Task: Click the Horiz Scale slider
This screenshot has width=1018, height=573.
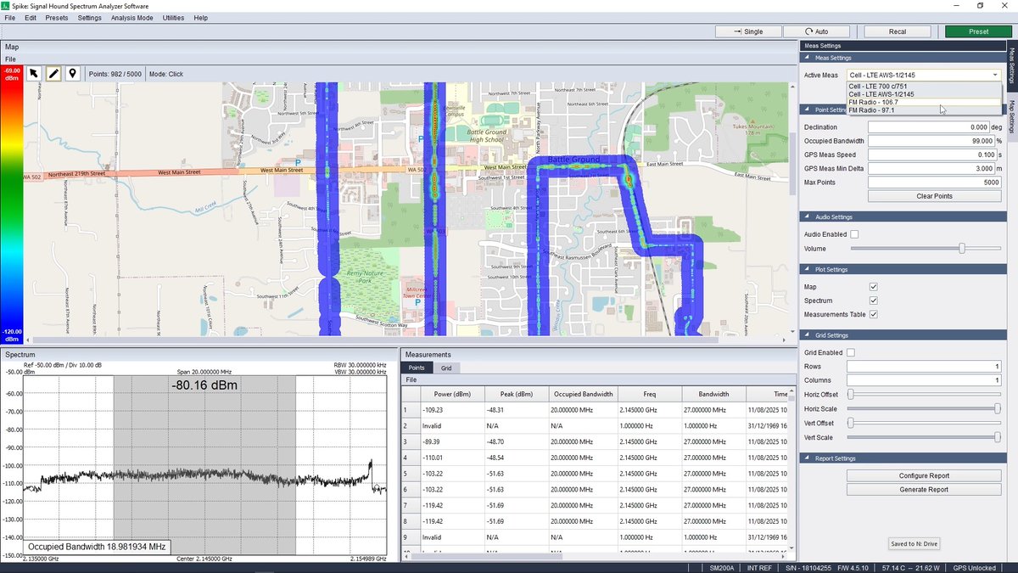Action: [x=924, y=408]
